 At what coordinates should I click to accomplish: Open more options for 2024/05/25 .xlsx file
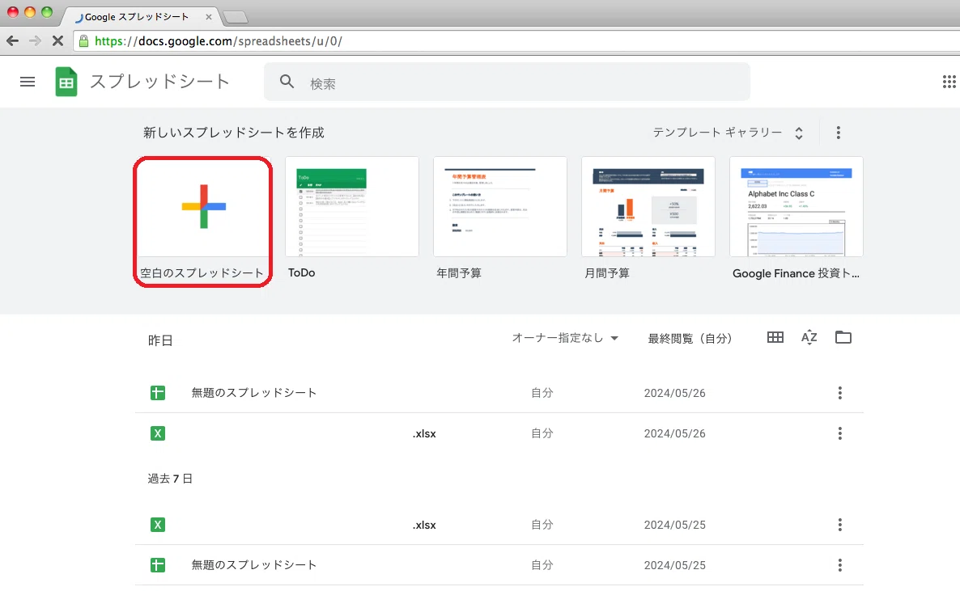(839, 525)
